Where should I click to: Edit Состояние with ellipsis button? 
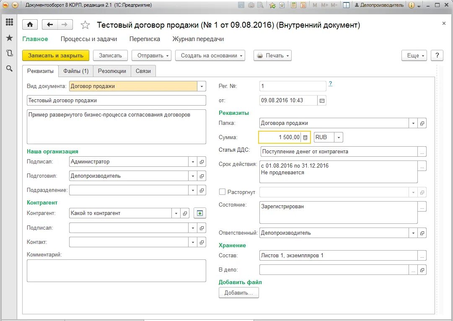click(422, 206)
